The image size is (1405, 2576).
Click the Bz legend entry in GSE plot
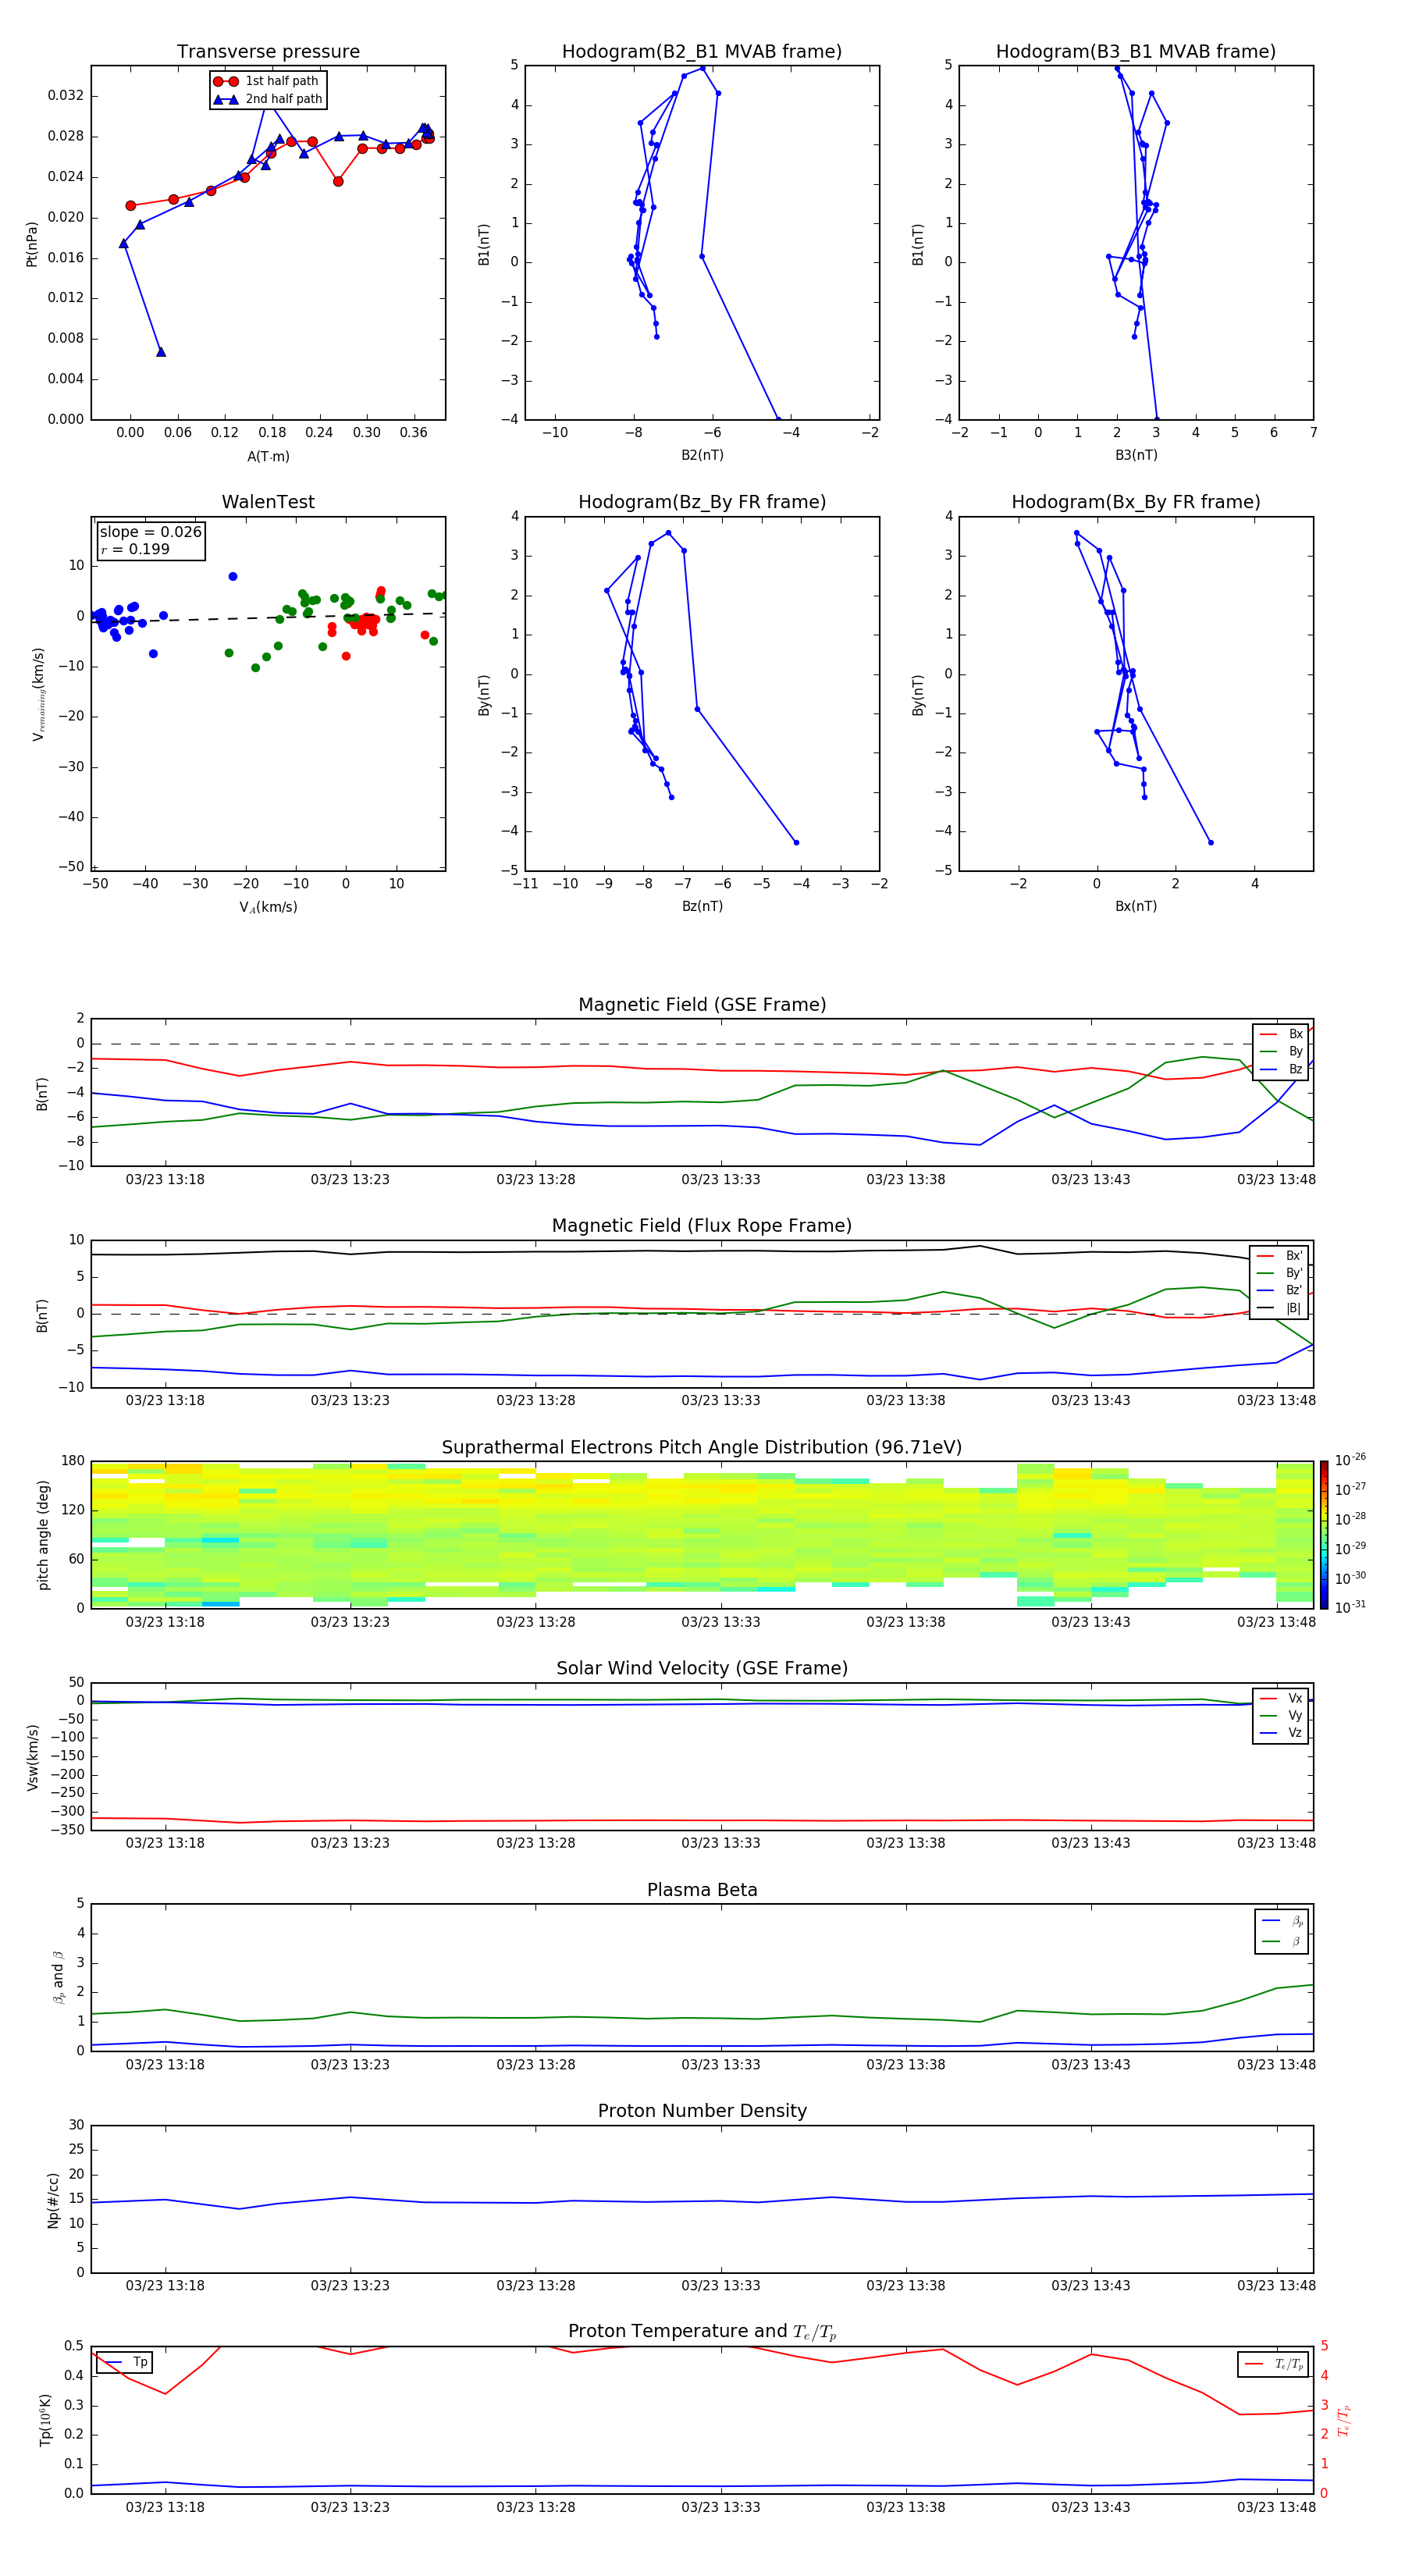pos(1281,1069)
